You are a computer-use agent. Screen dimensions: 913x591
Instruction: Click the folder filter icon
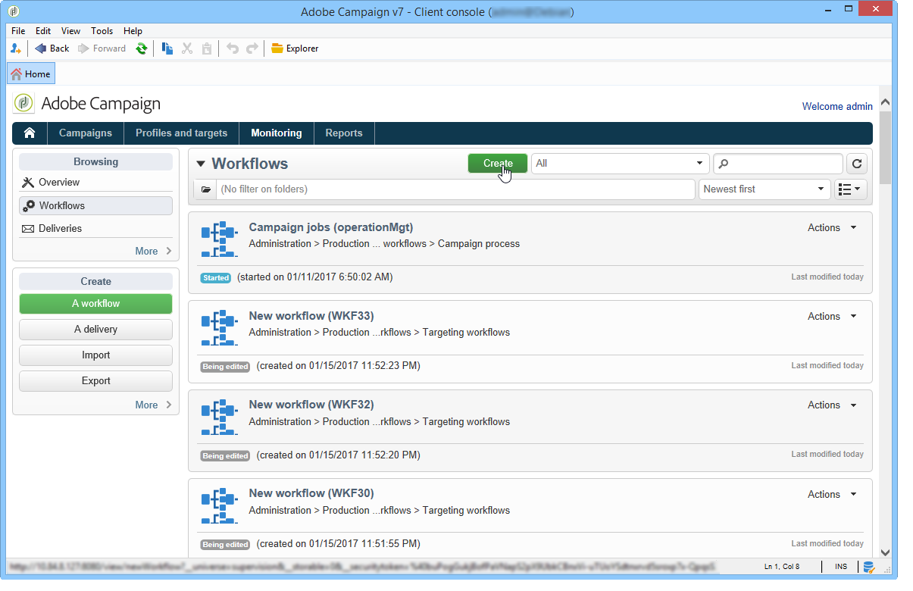coord(205,189)
